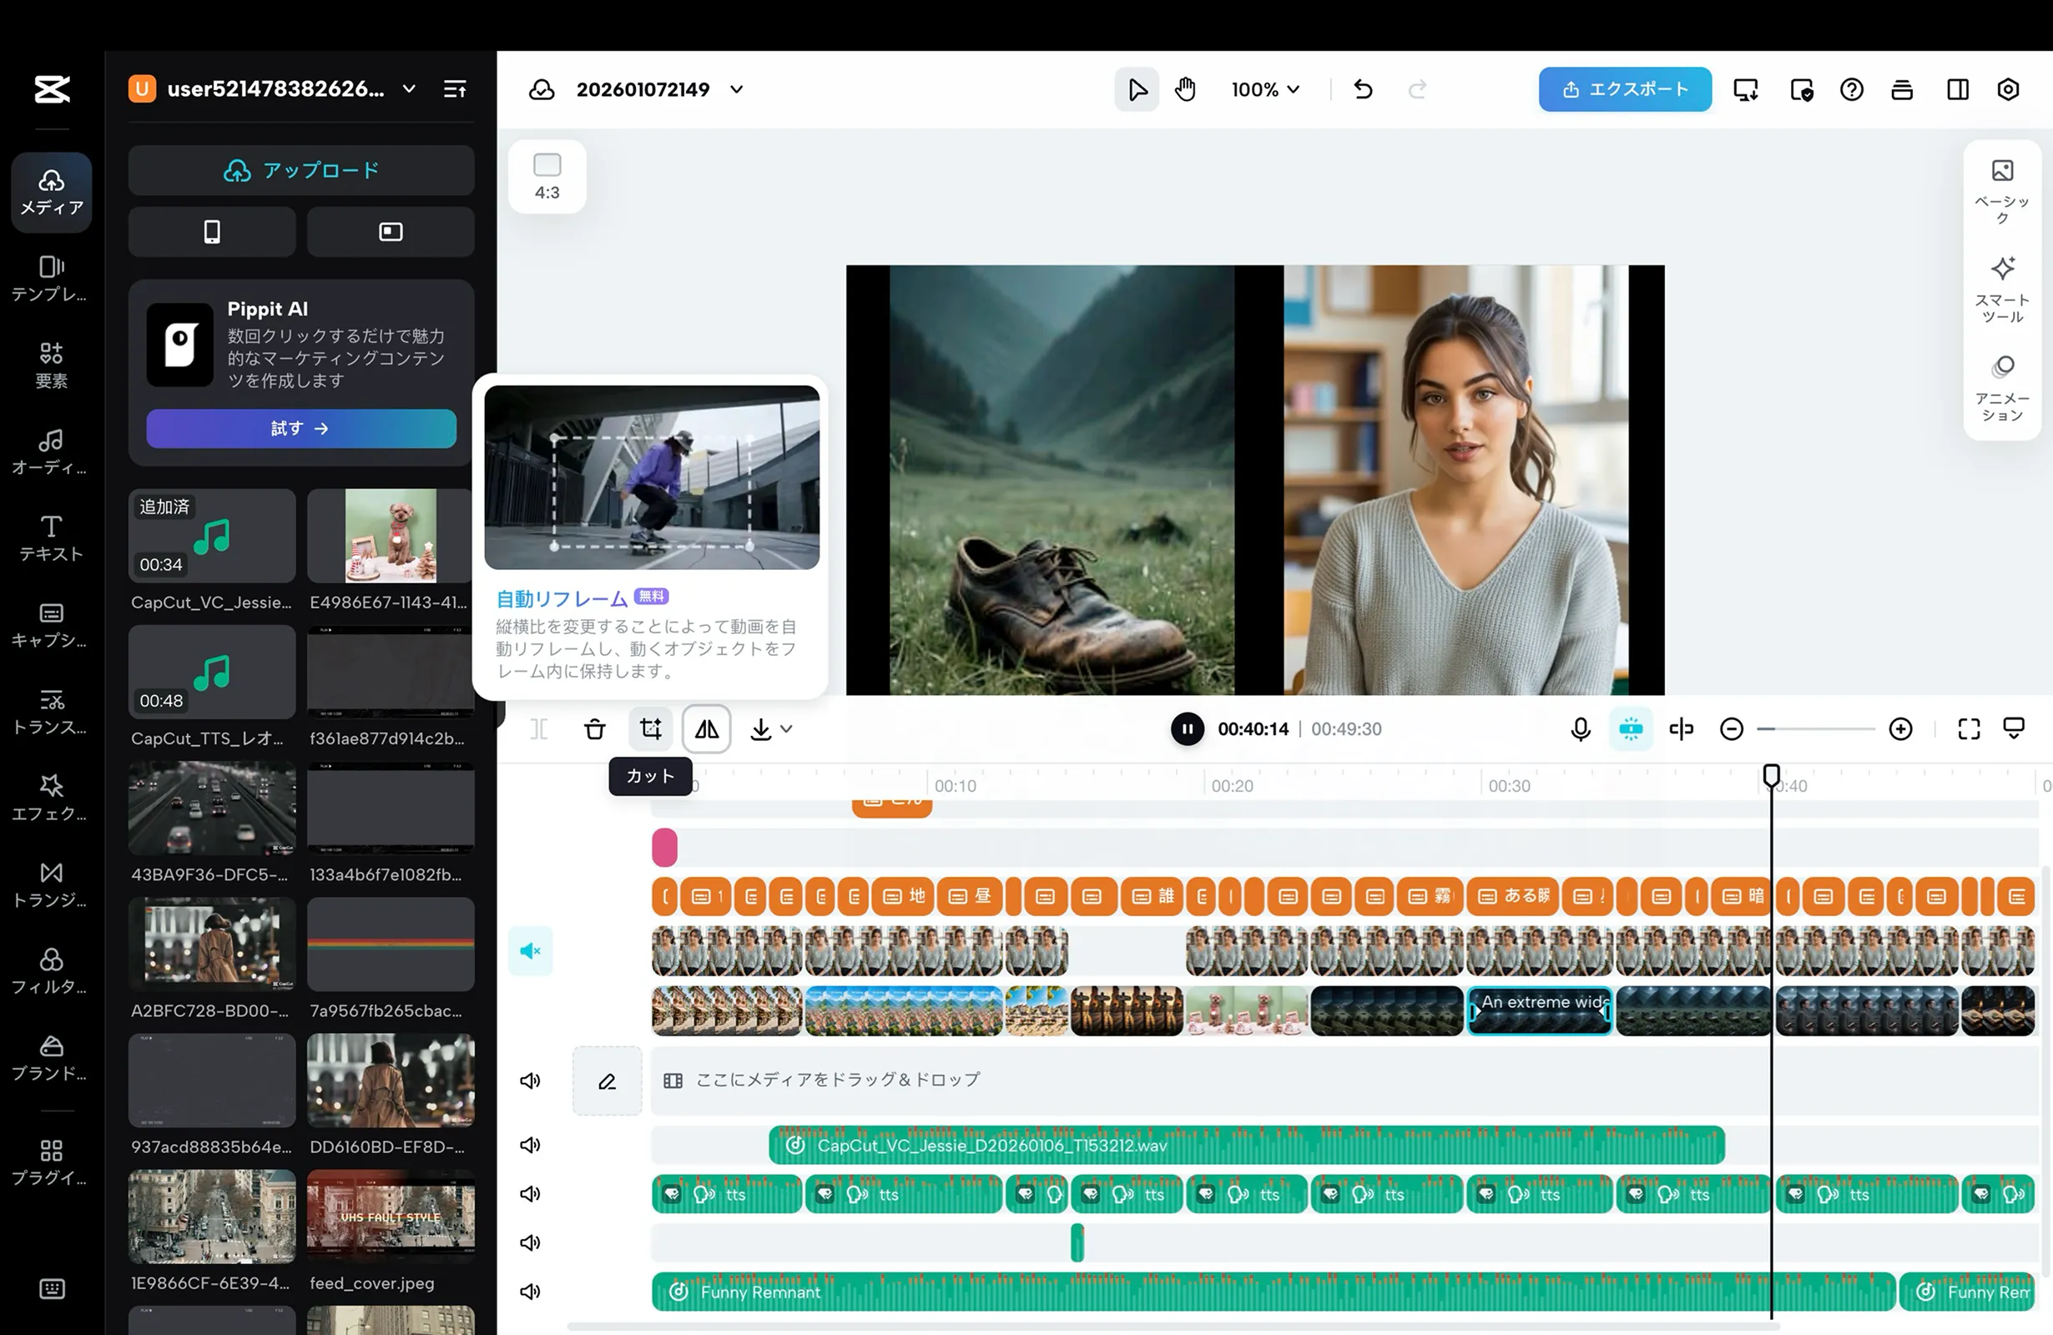
Task: Open スマートツール in the right panel
Action: coord(2002,286)
